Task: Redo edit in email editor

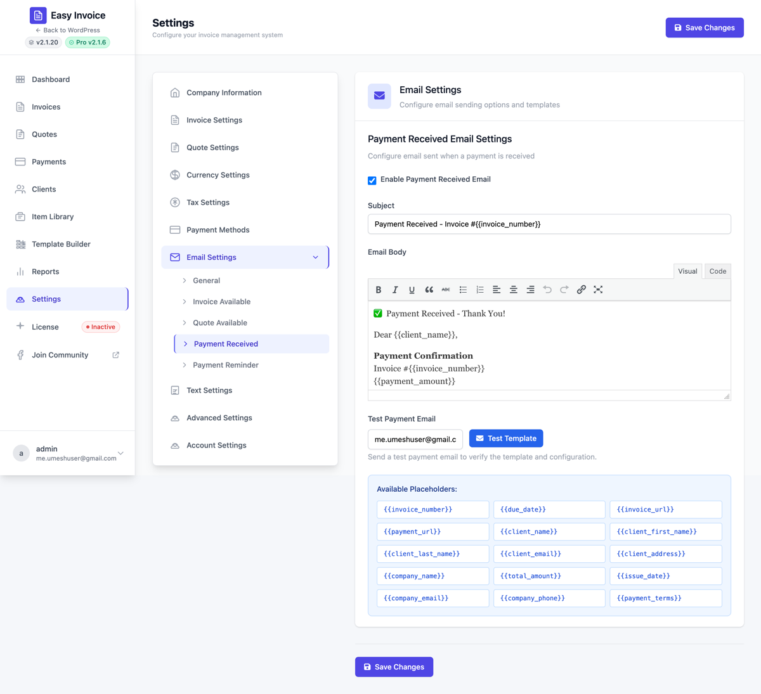Action: 564,290
